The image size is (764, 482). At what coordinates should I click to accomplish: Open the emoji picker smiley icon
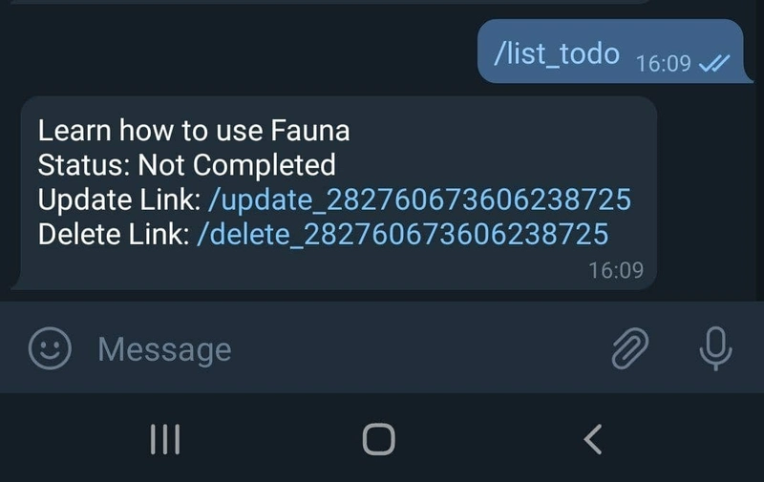click(x=50, y=348)
